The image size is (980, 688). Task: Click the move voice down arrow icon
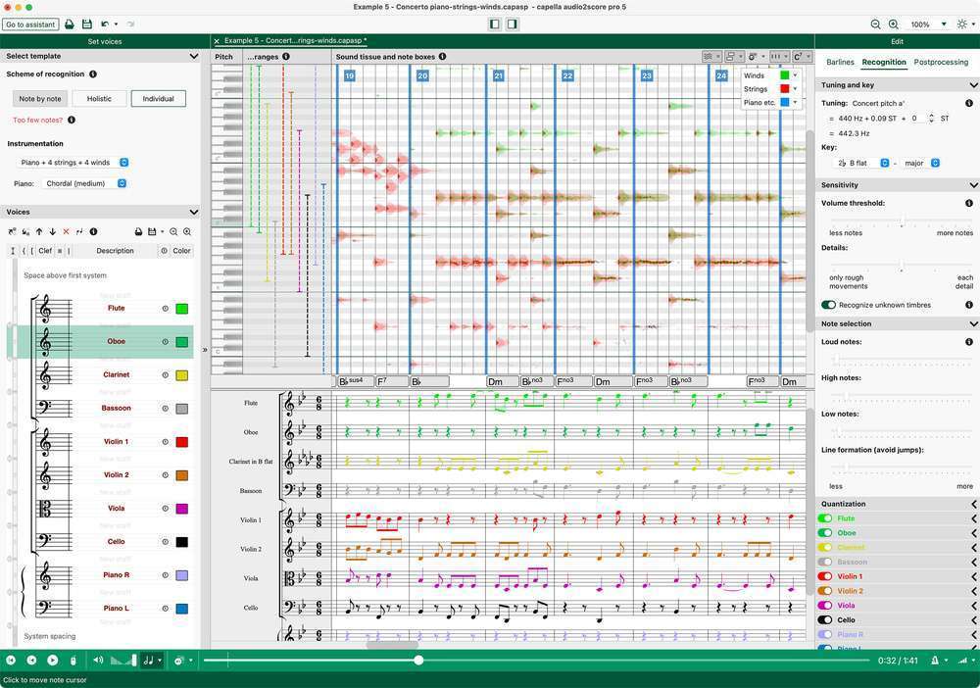[x=52, y=231]
